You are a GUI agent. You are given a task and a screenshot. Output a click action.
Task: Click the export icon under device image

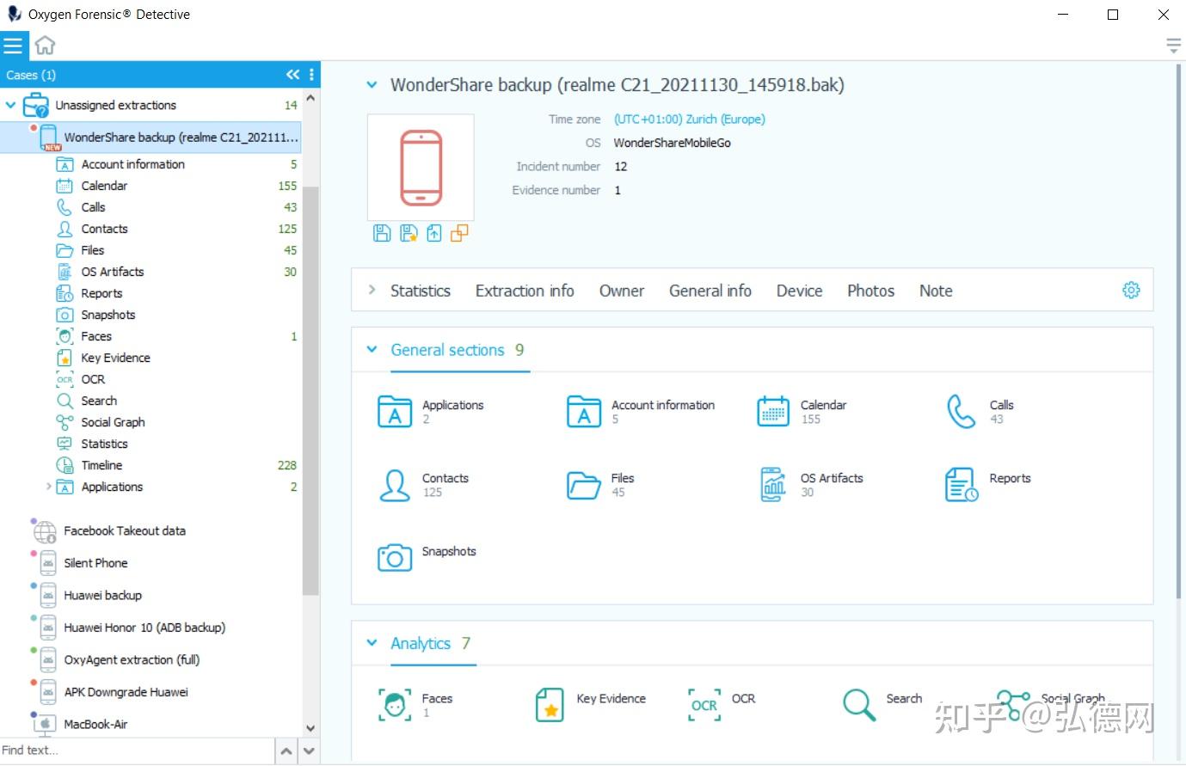[434, 233]
